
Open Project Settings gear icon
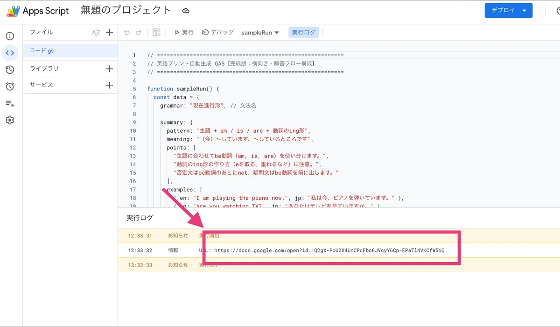coord(10,120)
